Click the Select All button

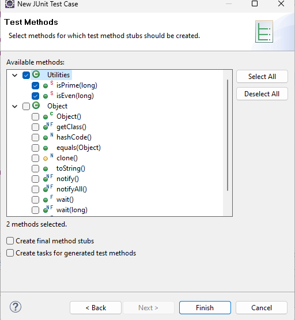point(262,77)
